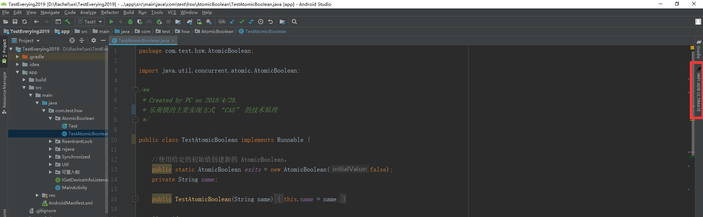
Task: Click the Git Commit green checkmark
Action: [x=242, y=22]
